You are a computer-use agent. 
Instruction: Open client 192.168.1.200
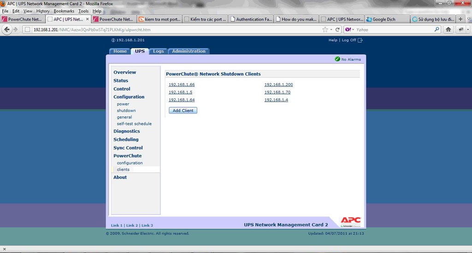tap(278, 85)
